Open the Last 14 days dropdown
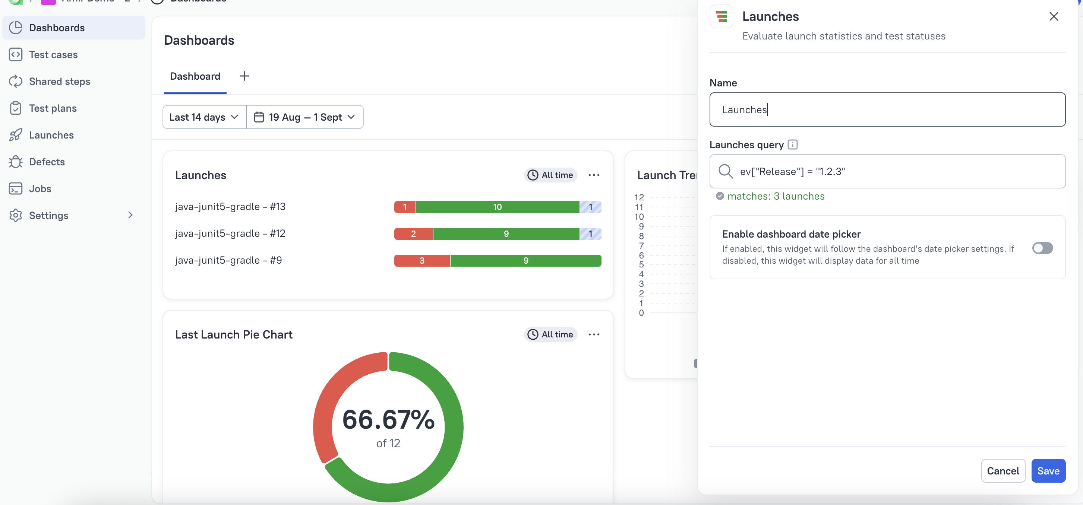This screenshot has height=505, width=1083. pyautogui.click(x=203, y=117)
